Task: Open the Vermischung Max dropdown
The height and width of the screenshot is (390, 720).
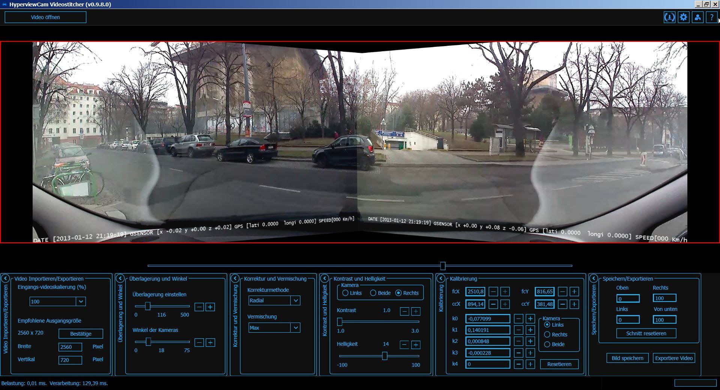Action: tap(274, 328)
